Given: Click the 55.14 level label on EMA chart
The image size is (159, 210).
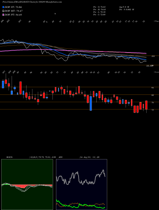Looking at the screenshot, I should tap(149, 66).
